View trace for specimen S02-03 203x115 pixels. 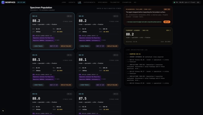point(85,85)
